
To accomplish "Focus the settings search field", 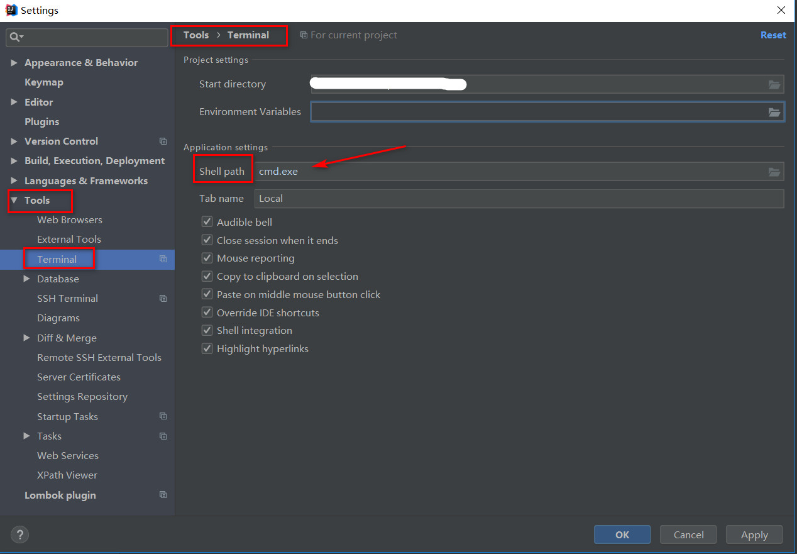I will 87,38.
